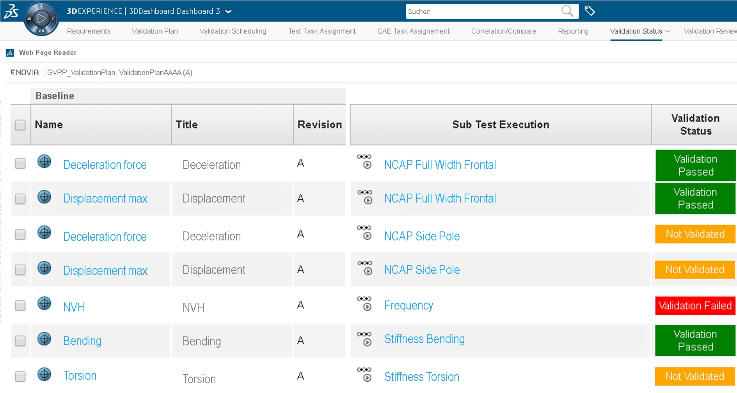The height and width of the screenshot is (393, 737).
Task: Click the red Validation Failed status
Action: click(x=695, y=306)
